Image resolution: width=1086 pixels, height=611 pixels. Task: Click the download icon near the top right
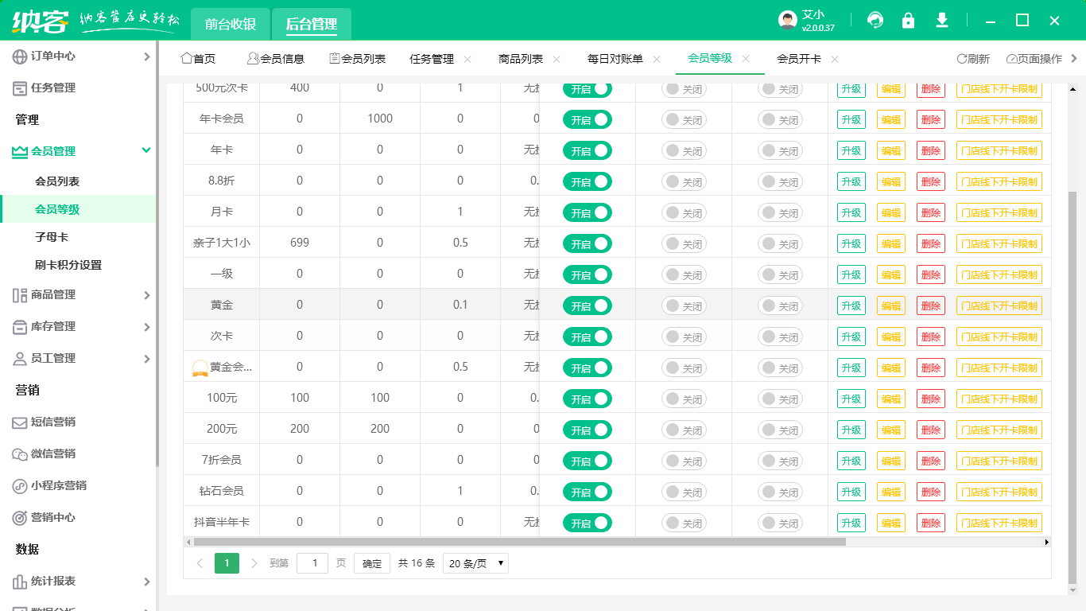pos(942,20)
